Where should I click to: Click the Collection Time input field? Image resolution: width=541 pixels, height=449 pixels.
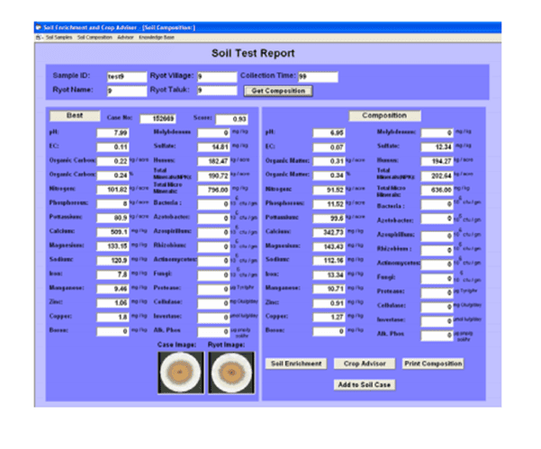click(317, 77)
